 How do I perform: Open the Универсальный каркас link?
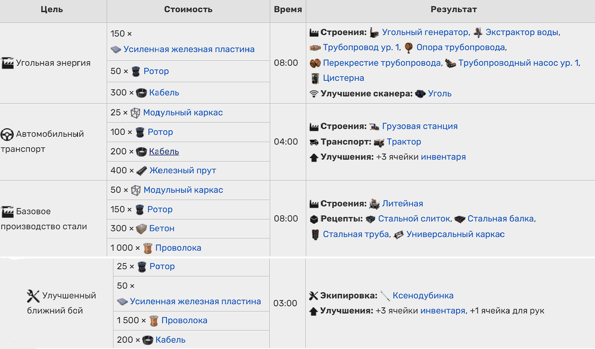(x=456, y=234)
